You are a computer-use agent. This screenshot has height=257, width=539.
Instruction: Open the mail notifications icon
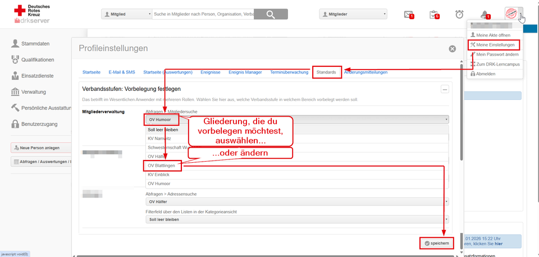pyautogui.click(x=408, y=14)
